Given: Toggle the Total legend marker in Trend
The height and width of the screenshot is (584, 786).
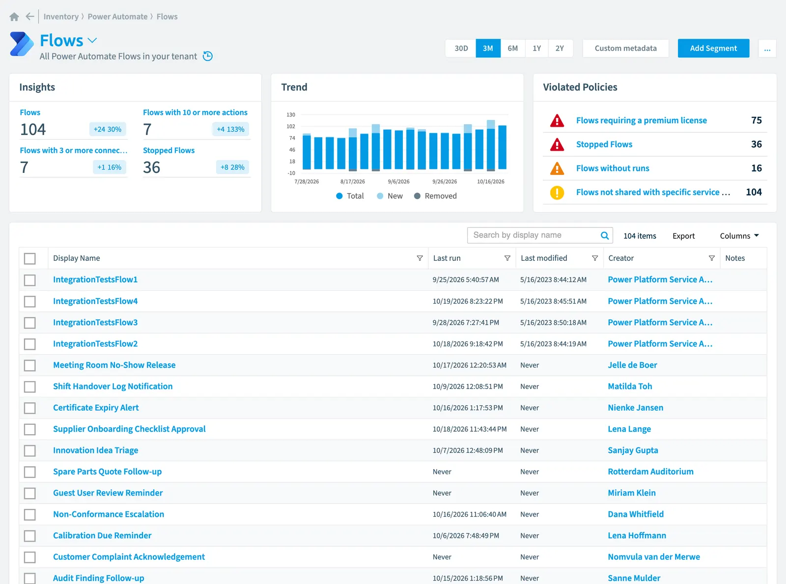Looking at the screenshot, I should (x=339, y=196).
